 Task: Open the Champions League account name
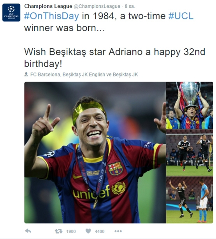click(x=48, y=6)
